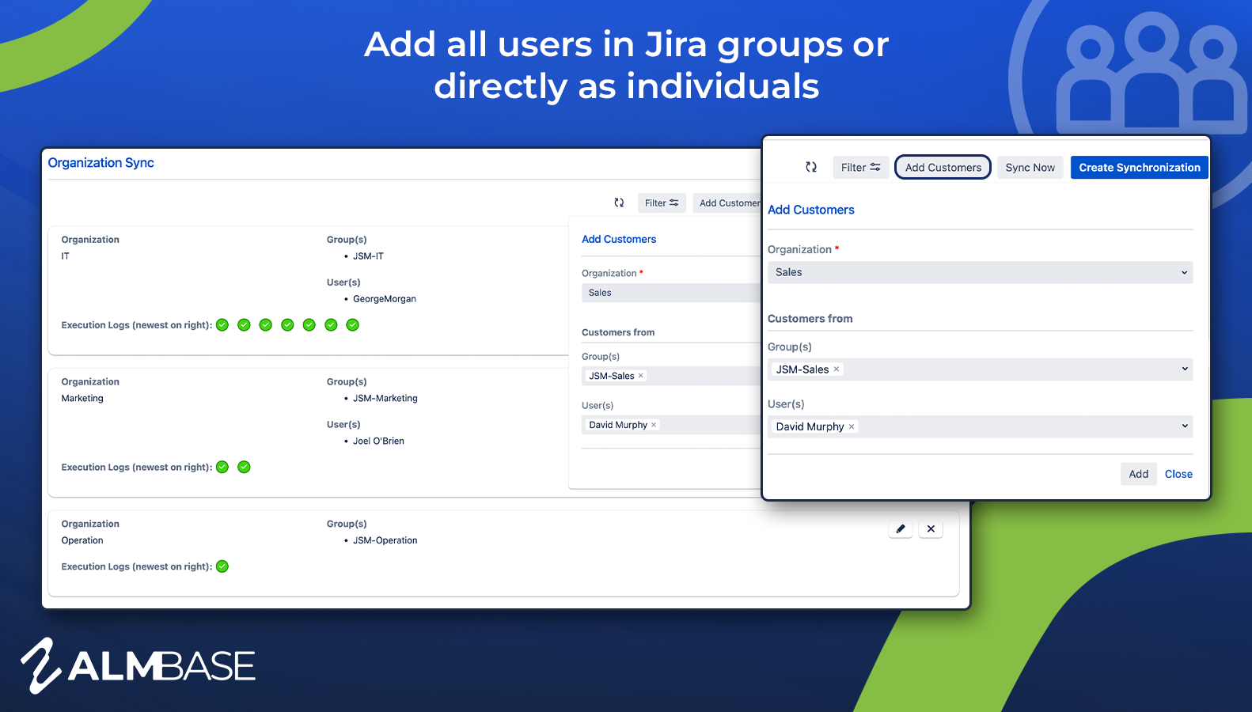Click the refresh icon in the front Add Customers panel
1252x712 pixels.
pyautogui.click(x=811, y=167)
